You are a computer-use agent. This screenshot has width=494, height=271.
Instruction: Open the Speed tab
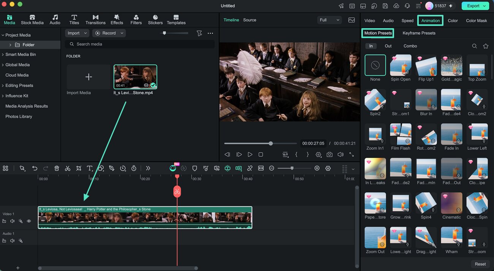[x=407, y=21]
